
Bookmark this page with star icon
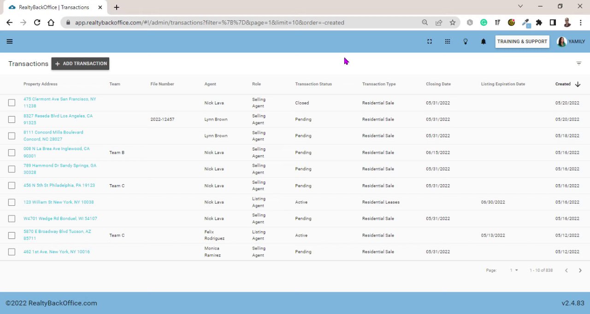[453, 22]
